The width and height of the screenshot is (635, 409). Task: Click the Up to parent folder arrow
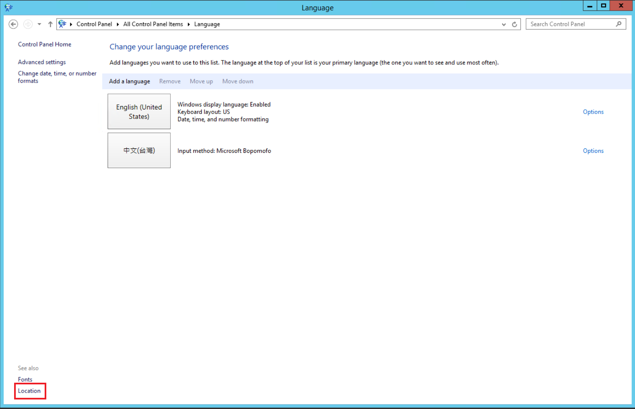tap(50, 24)
